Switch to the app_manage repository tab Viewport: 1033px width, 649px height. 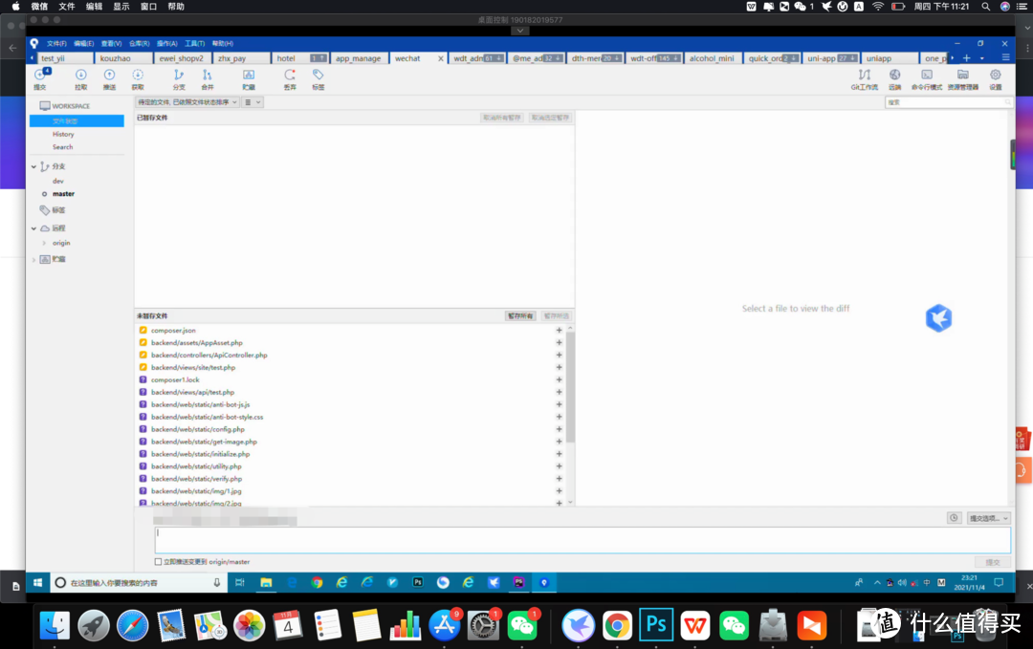click(359, 58)
